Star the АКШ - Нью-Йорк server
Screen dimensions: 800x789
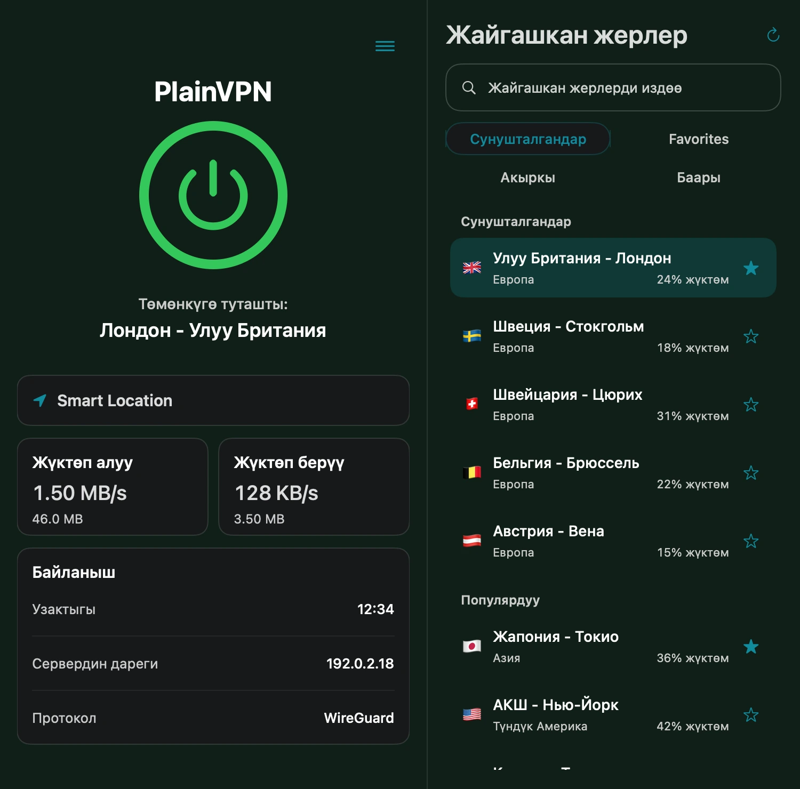tap(751, 714)
